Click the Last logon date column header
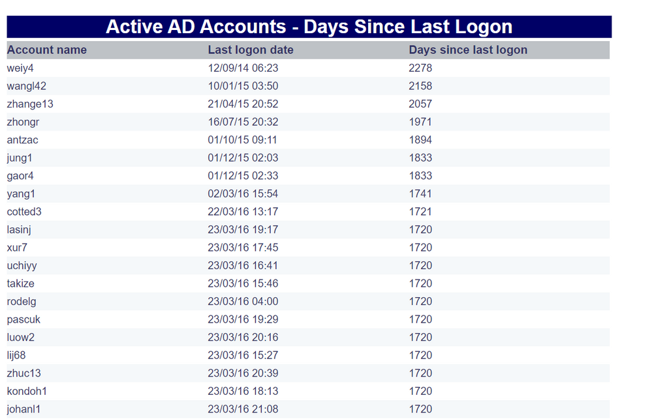Screen dimensions: 652x419 [x=251, y=50]
